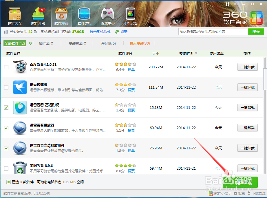267x198 pixels.
Task: Click the 刷新 refresh icon
Action: (117, 32)
